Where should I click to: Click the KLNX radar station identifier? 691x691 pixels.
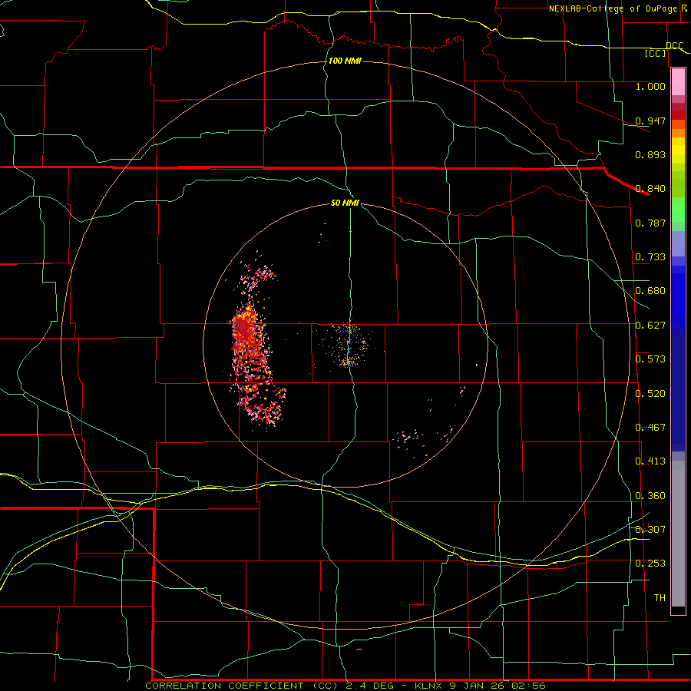(428, 686)
